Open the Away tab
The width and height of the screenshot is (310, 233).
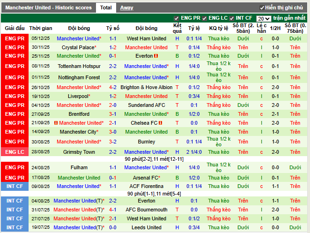tap(127, 8)
